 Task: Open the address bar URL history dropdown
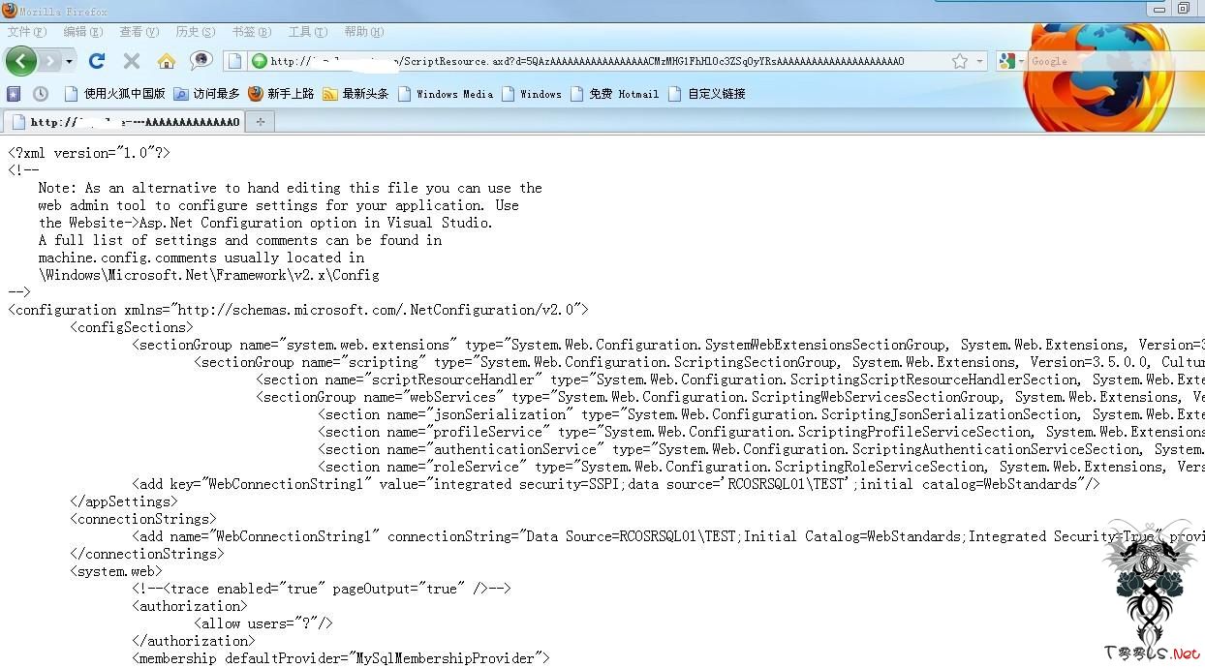(979, 61)
